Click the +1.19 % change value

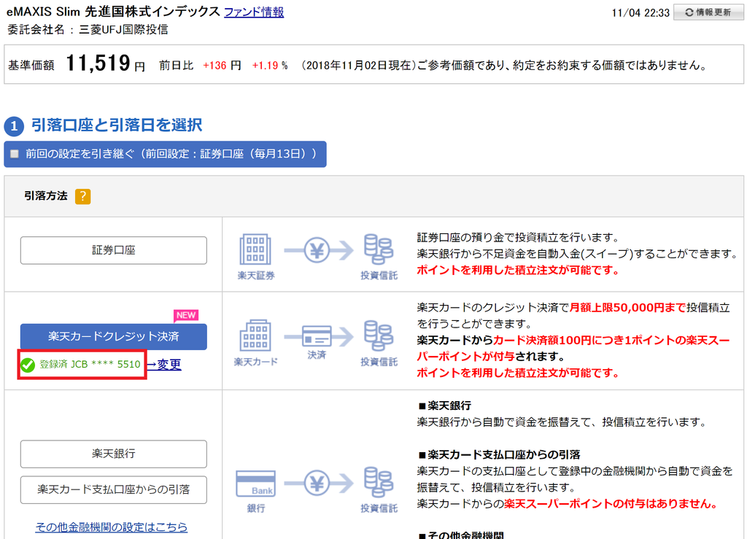270,65
